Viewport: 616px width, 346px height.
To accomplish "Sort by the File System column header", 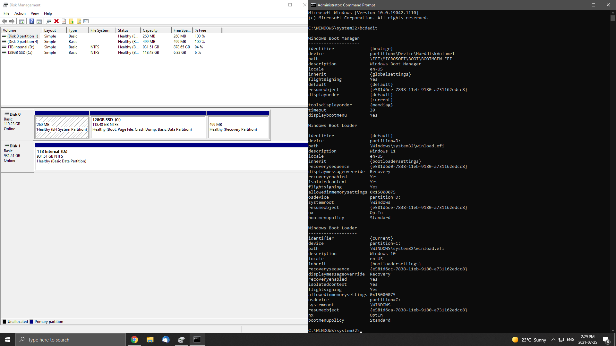I will click(102, 30).
